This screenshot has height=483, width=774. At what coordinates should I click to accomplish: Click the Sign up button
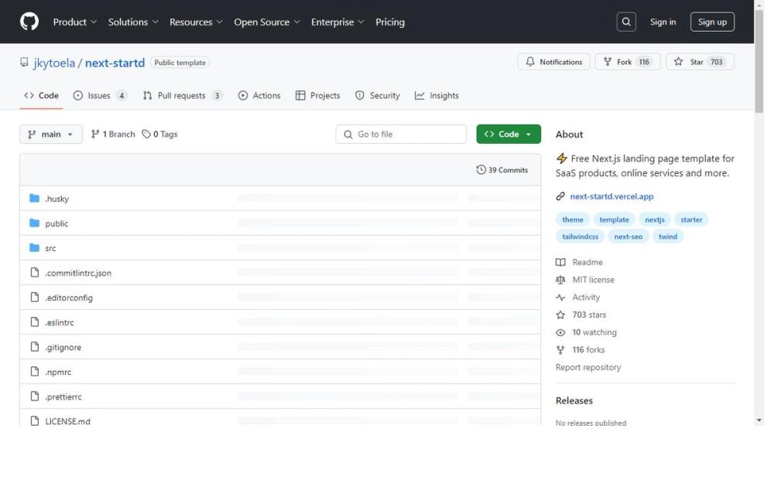712,22
